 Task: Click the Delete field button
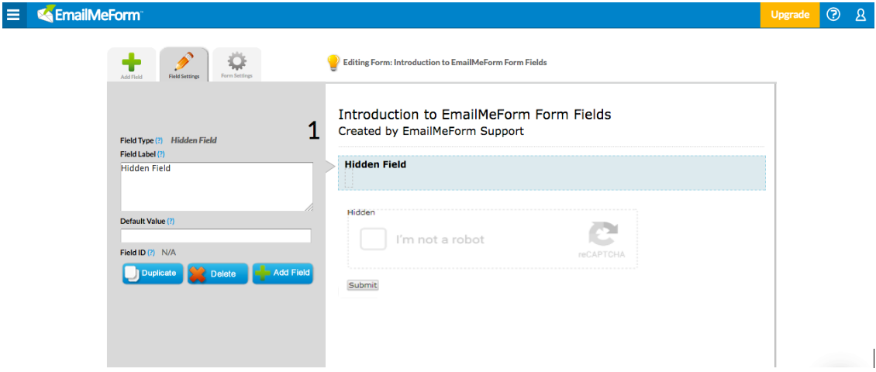(217, 274)
